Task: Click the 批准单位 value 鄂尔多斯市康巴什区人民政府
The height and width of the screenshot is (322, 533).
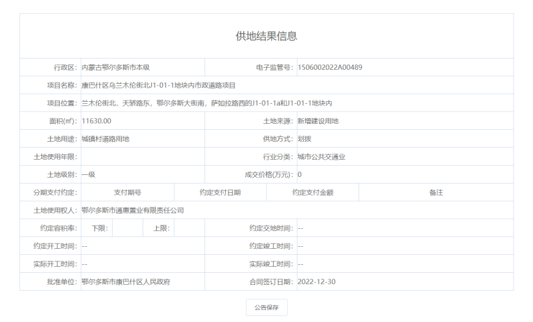Action: 126,281
